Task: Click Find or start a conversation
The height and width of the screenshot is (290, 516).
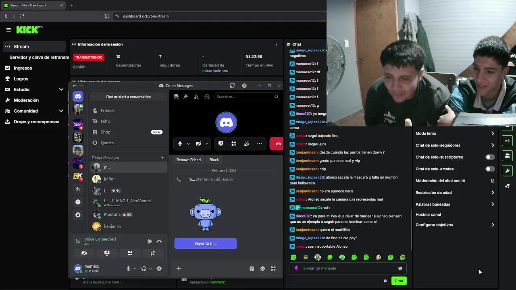Action: click(x=128, y=97)
